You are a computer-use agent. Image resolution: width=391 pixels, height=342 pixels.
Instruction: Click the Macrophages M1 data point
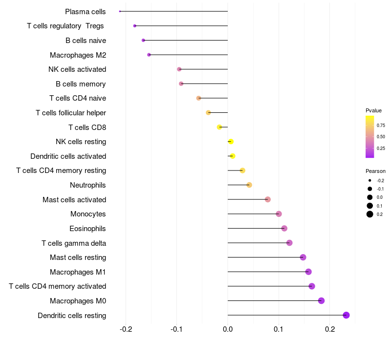[308, 272]
